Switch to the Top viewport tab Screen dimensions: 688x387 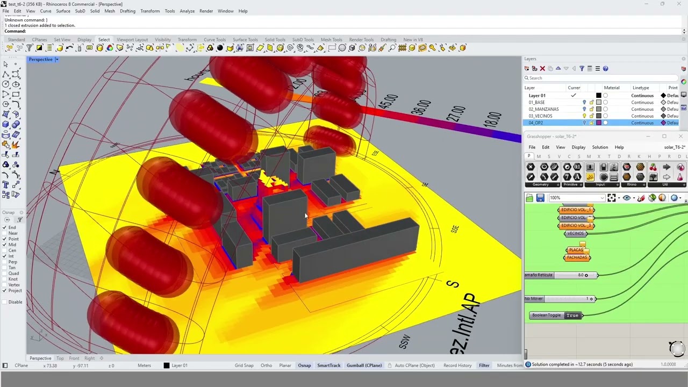pyautogui.click(x=60, y=358)
